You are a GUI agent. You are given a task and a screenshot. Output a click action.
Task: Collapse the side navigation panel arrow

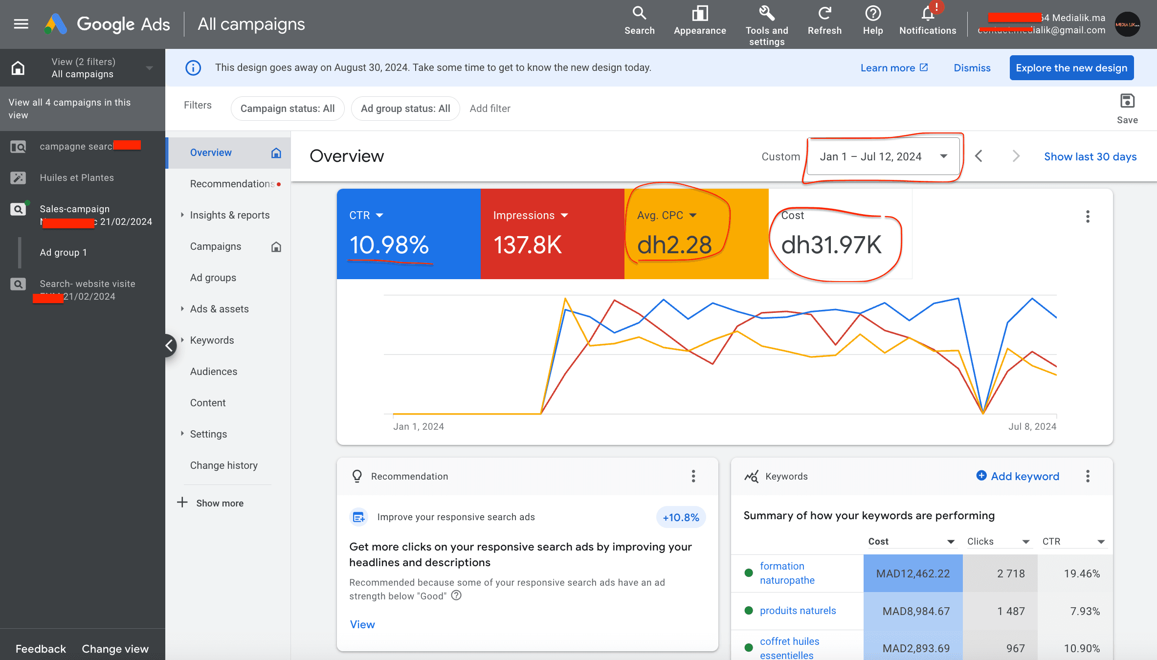pos(170,346)
